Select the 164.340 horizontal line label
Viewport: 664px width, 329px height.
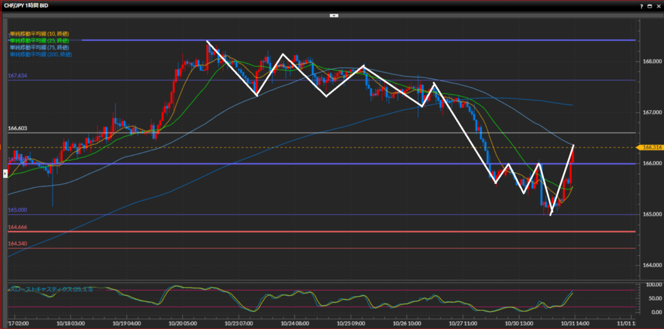18,244
